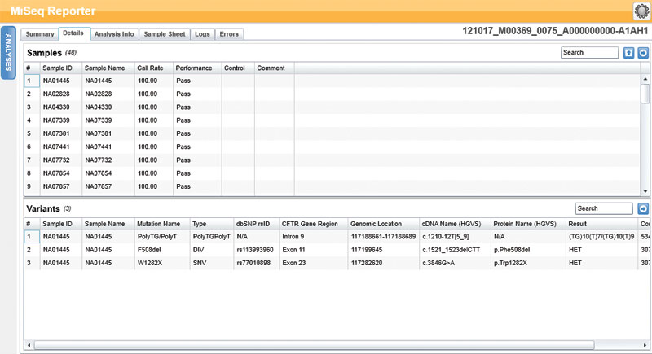Sort variants by CFTR Gene Region header
The height and width of the screenshot is (354, 652).
[311, 223]
